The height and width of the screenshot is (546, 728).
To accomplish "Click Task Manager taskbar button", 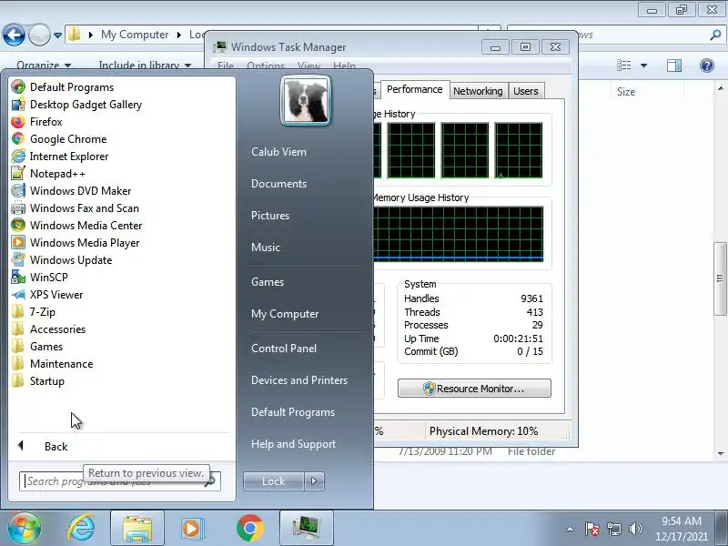I will pyautogui.click(x=307, y=529).
